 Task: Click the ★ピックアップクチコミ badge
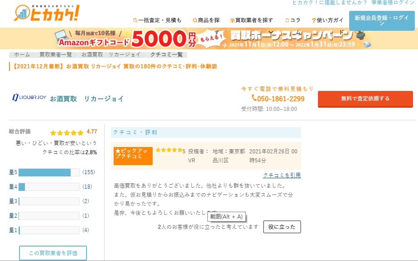[133, 156]
